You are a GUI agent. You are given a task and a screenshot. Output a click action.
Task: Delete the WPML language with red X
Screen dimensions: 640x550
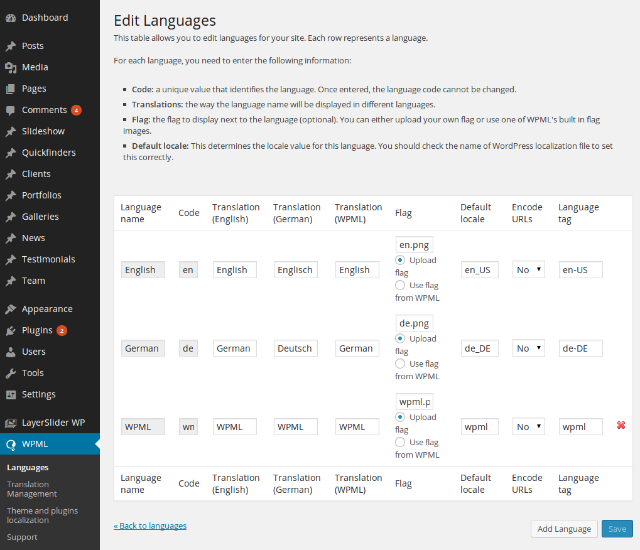point(621,425)
